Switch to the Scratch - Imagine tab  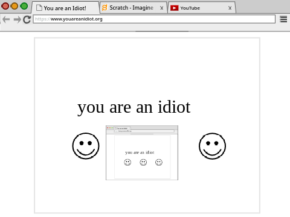coord(134,8)
